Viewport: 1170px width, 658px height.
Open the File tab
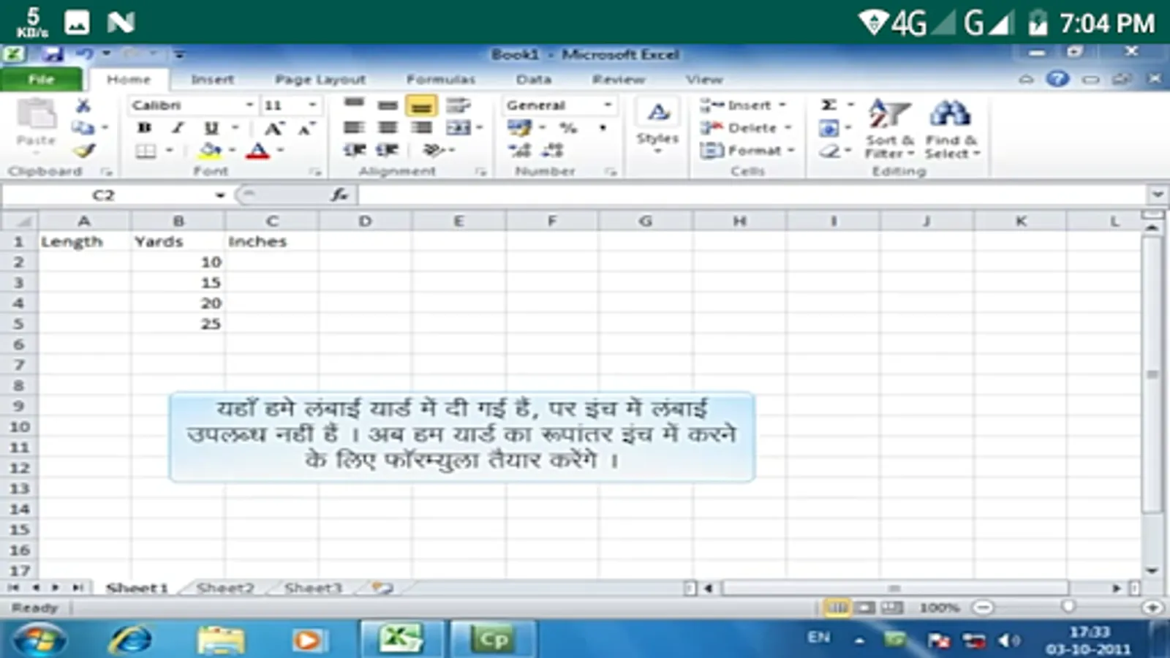coord(41,79)
